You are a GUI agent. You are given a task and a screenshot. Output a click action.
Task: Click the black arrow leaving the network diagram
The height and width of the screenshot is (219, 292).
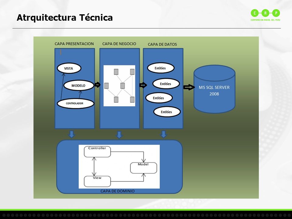pyautogui.click(x=143, y=85)
